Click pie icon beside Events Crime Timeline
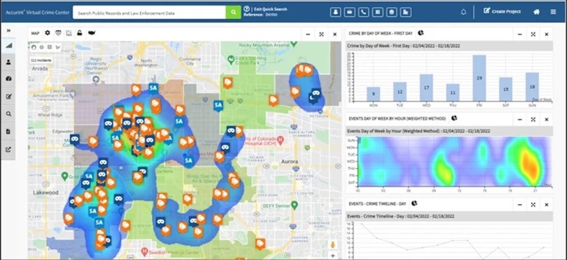Image resolution: width=567 pixels, height=260 pixels. (x=414, y=204)
